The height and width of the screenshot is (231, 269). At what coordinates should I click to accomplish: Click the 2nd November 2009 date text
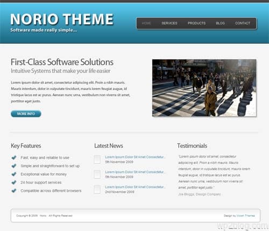119,192
